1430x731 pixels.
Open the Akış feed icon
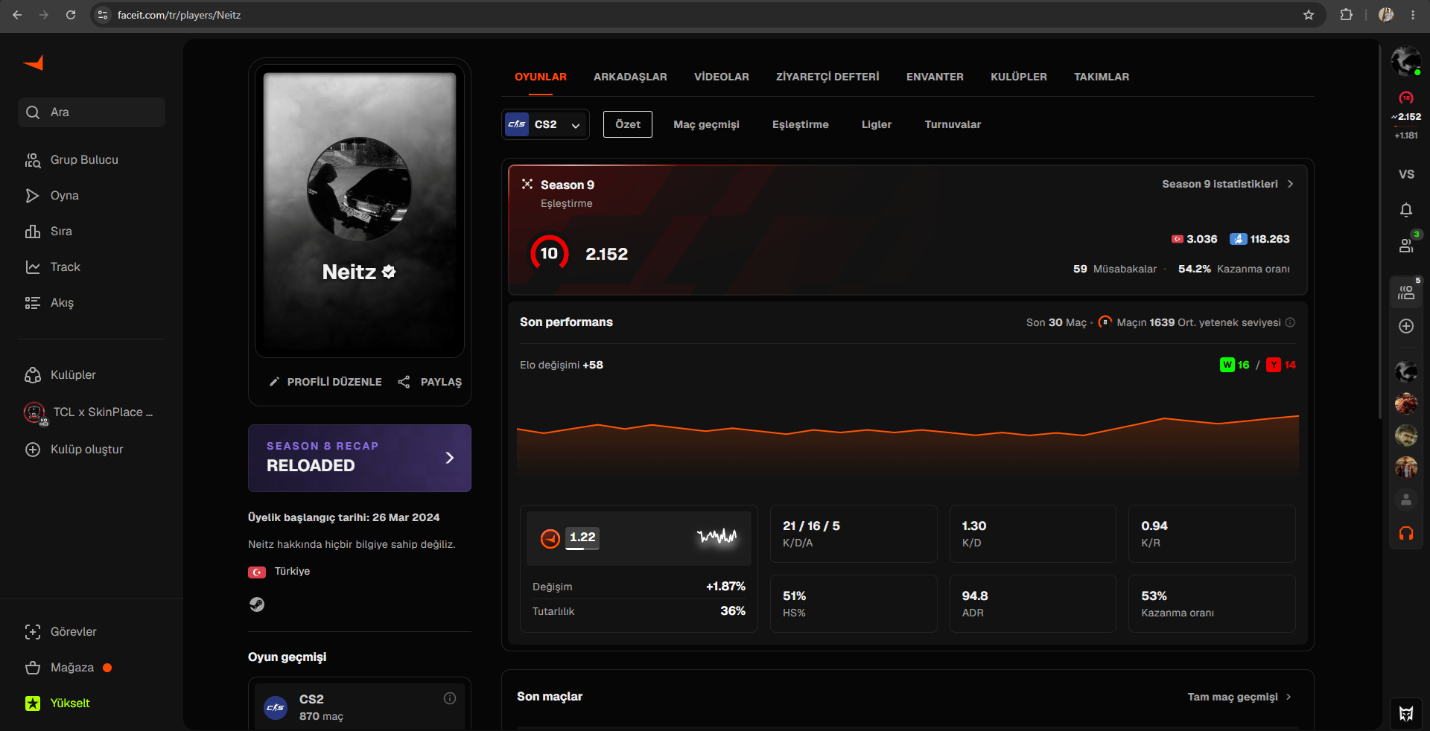click(x=32, y=303)
